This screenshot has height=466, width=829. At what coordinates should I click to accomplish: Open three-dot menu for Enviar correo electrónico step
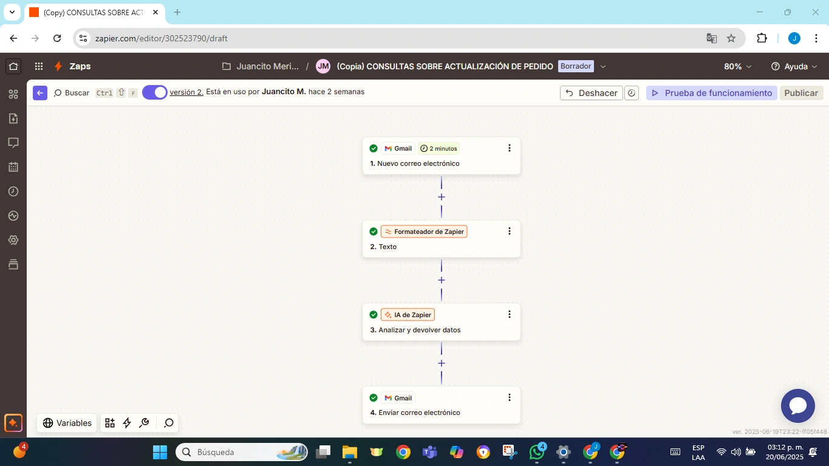tap(509, 398)
